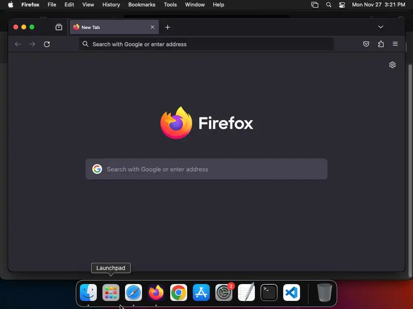
Task: Open the File menu
Action: point(52,4)
